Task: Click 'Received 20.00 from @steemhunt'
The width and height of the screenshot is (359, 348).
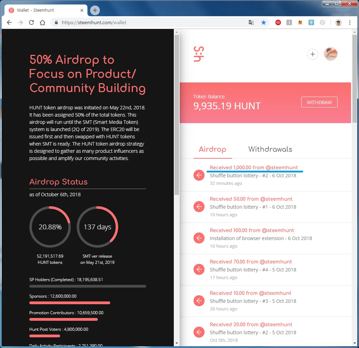Action: (x=251, y=325)
